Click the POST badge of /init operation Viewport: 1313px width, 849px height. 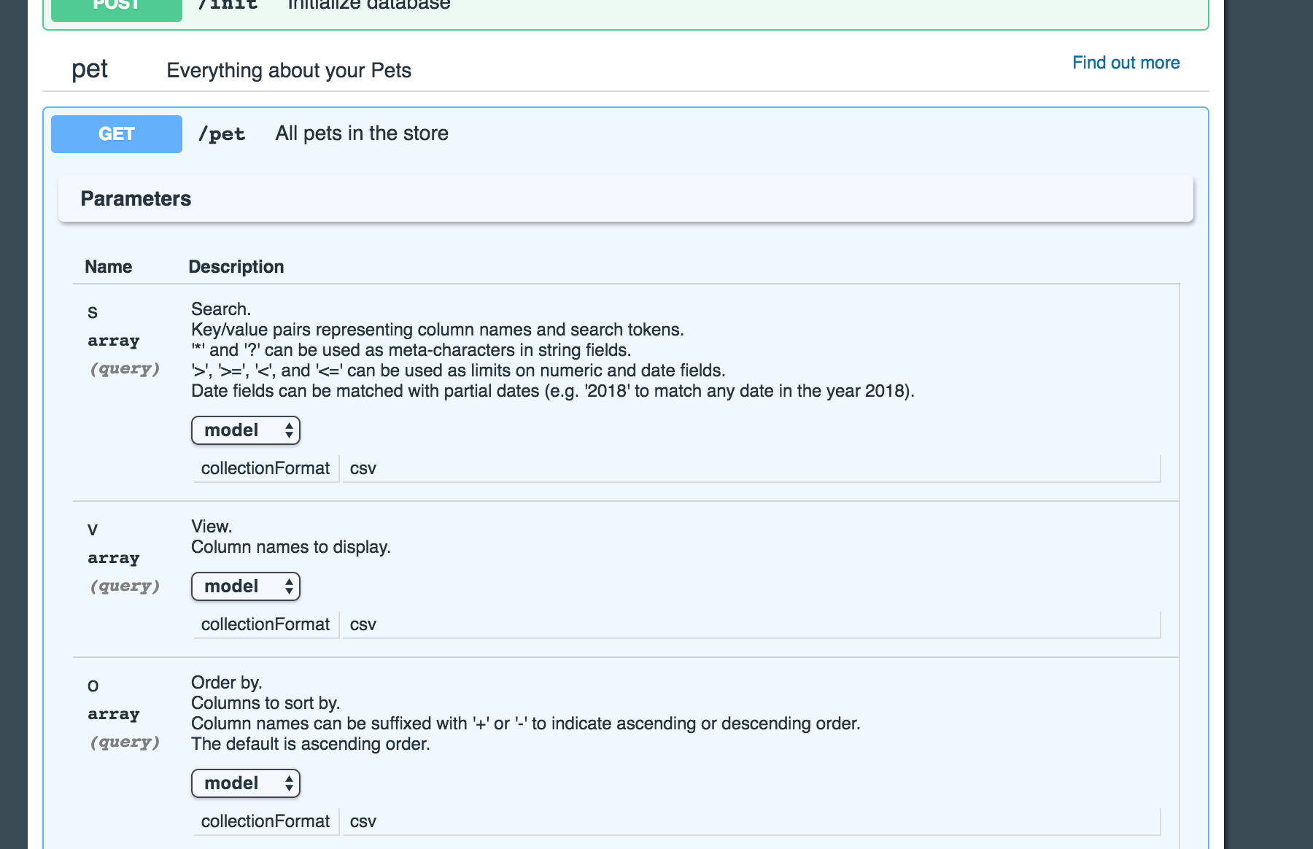[x=117, y=7]
